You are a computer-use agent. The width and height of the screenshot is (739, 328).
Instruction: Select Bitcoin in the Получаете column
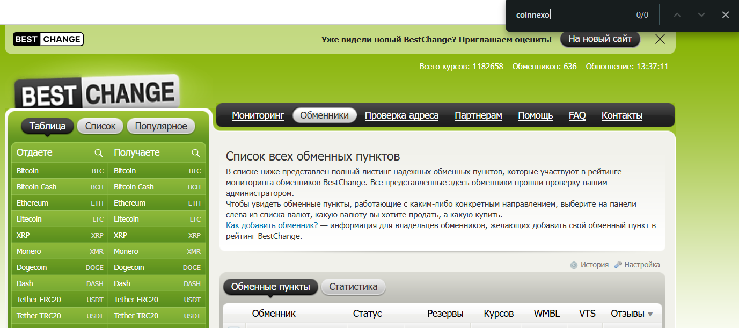(157, 171)
